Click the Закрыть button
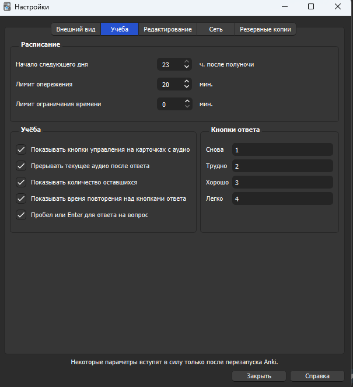This screenshot has width=353, height=387. [x=258, y=376]
